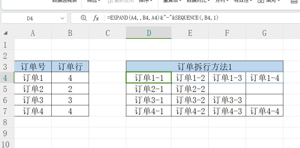Click cell B4 with value 4
300x148 pixels.
(70, 78)
